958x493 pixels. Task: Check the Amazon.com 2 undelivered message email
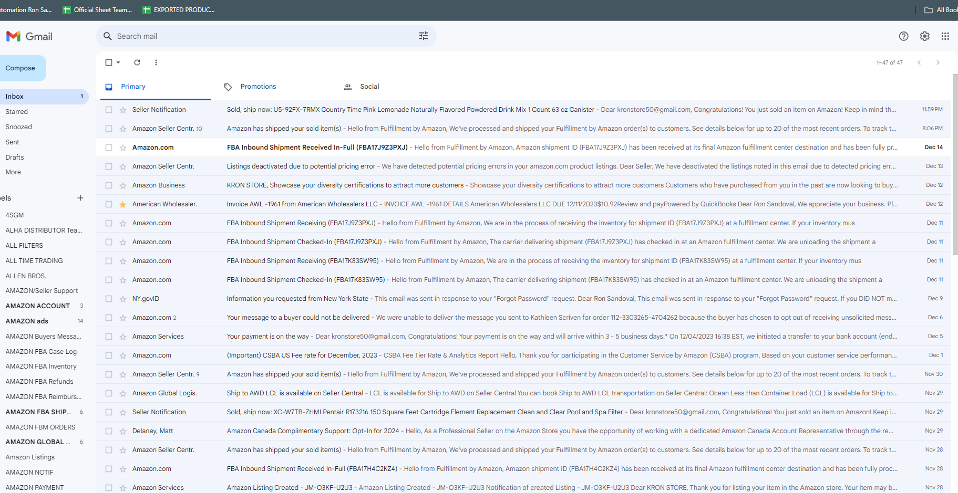[109, 318]
